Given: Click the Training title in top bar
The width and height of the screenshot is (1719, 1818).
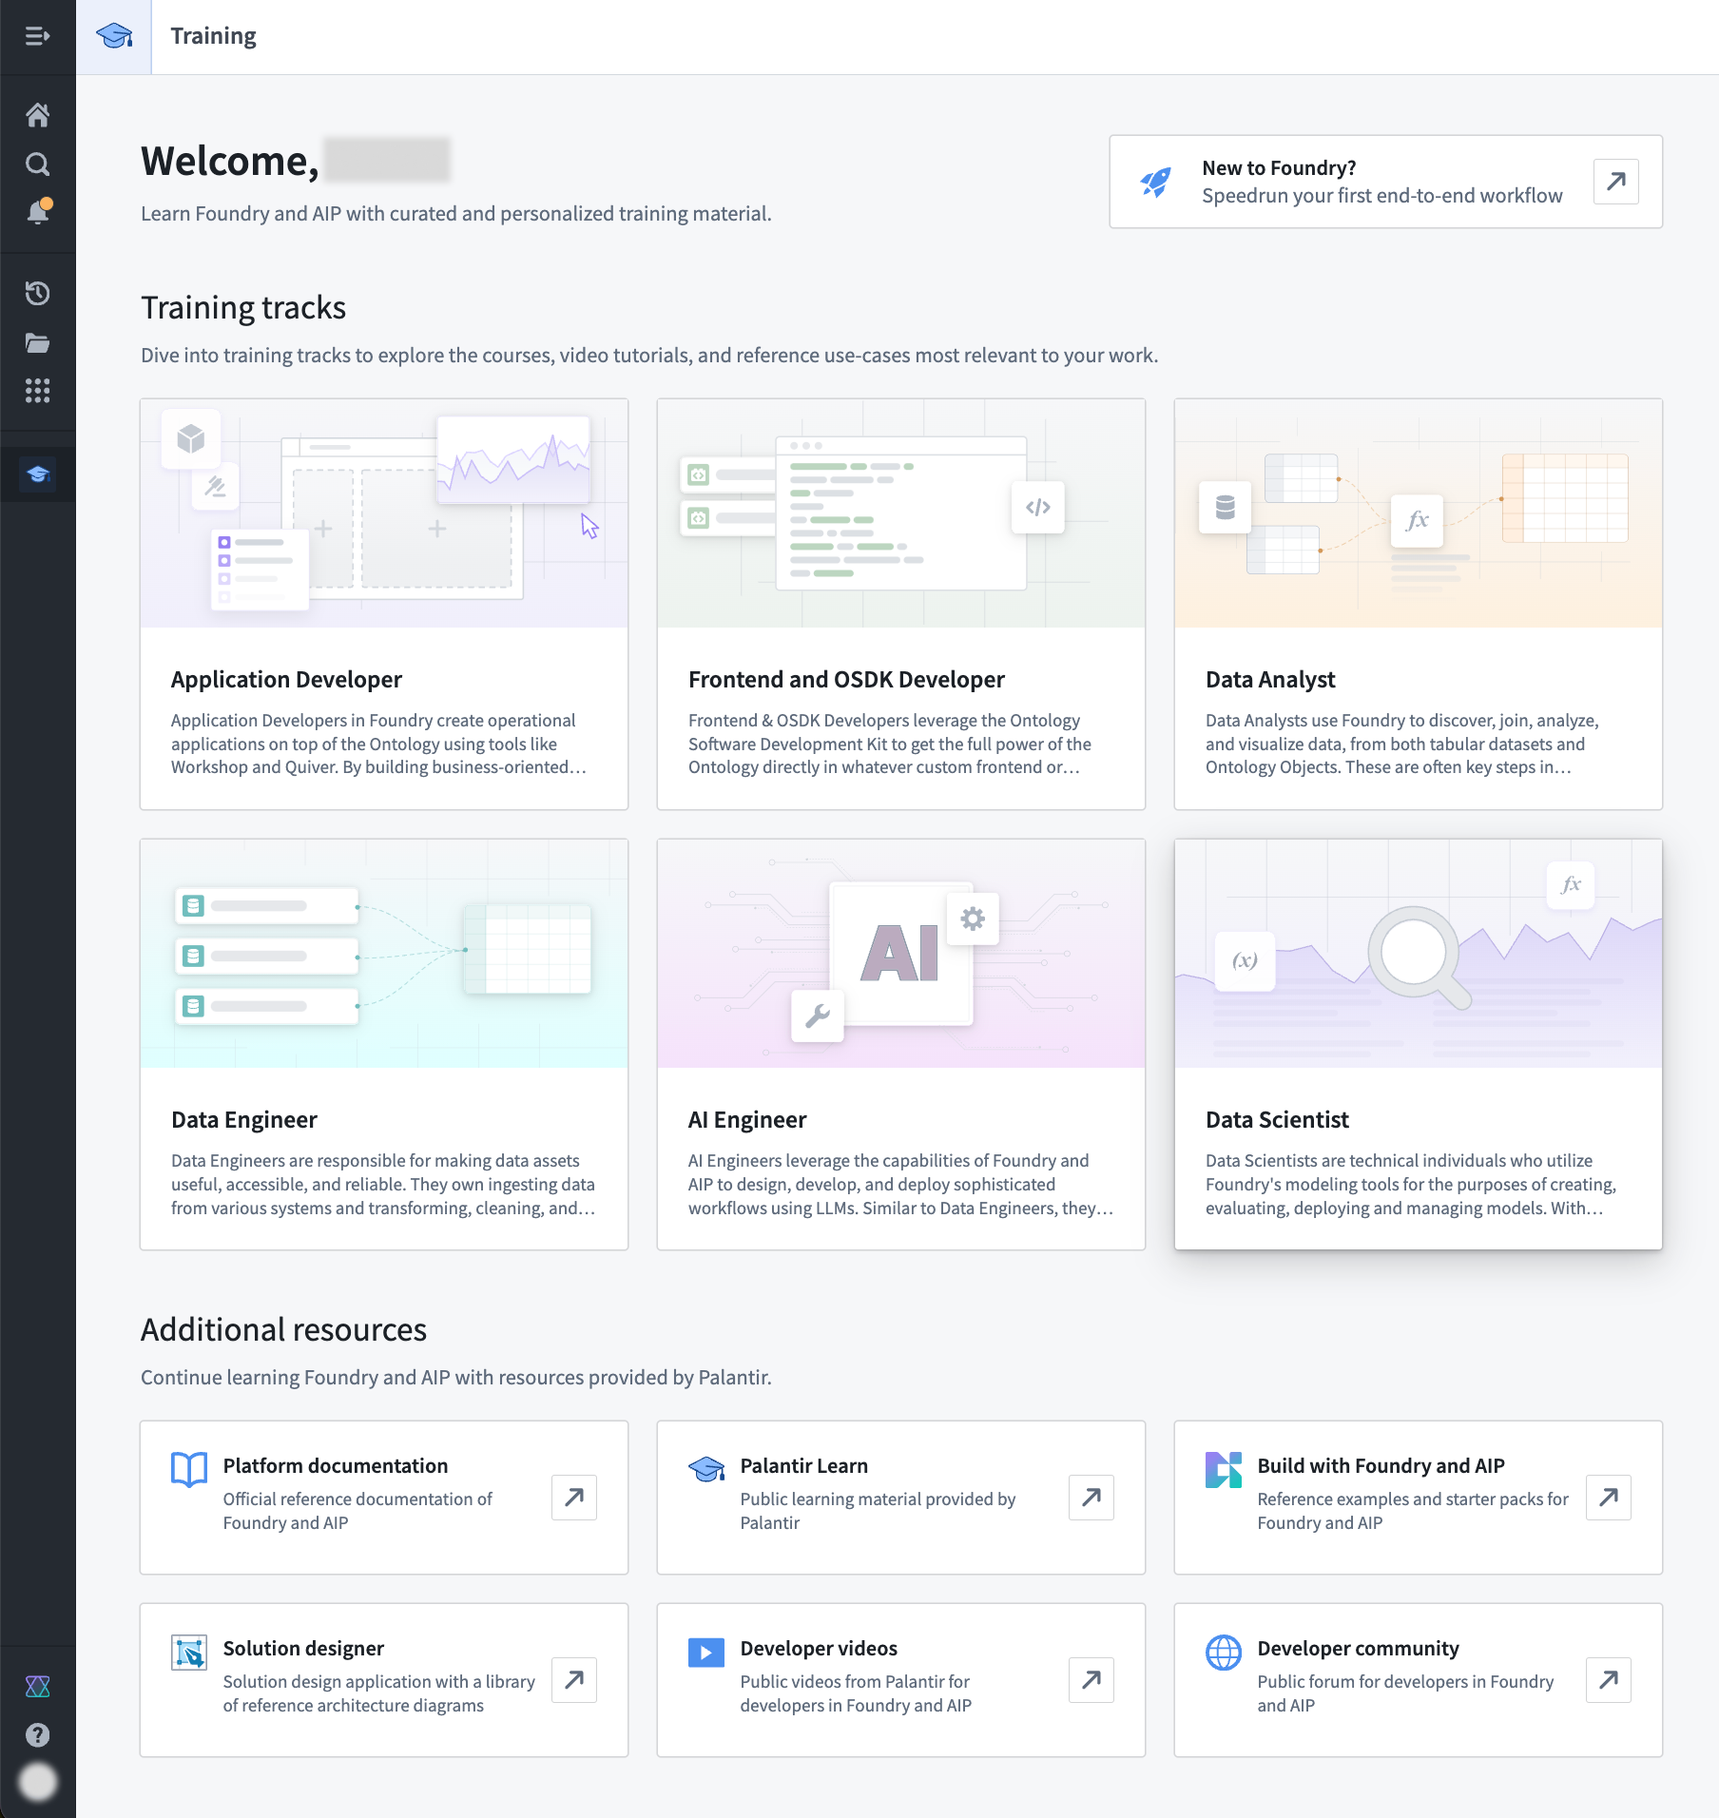Looking at the screenshot, I should [213, 36].
